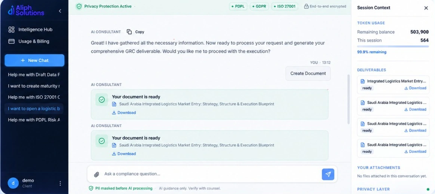
Task: Open chat 'Help me with Draft Data F'
Action: [34, 75]
